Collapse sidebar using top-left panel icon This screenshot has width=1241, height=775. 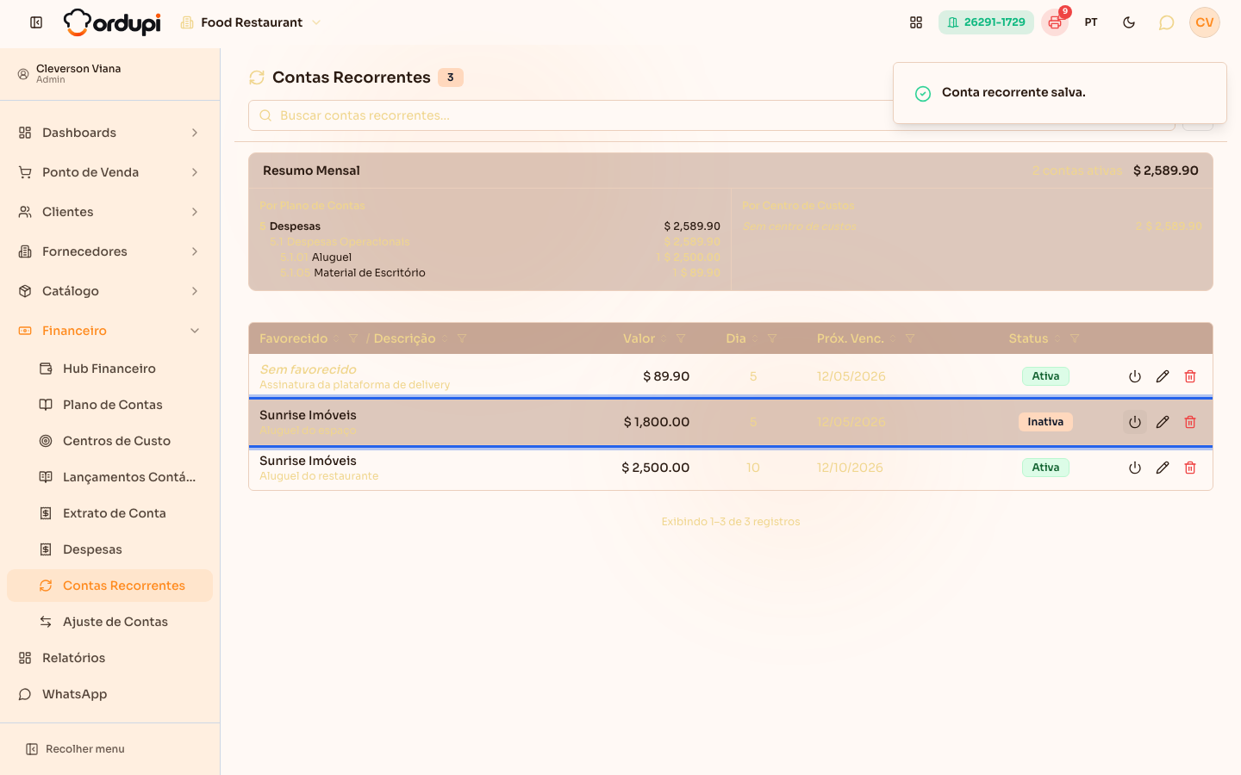point(36,22)
